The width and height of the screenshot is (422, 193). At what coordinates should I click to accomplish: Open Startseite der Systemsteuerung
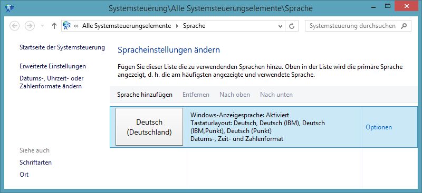(x=62, y=47)
